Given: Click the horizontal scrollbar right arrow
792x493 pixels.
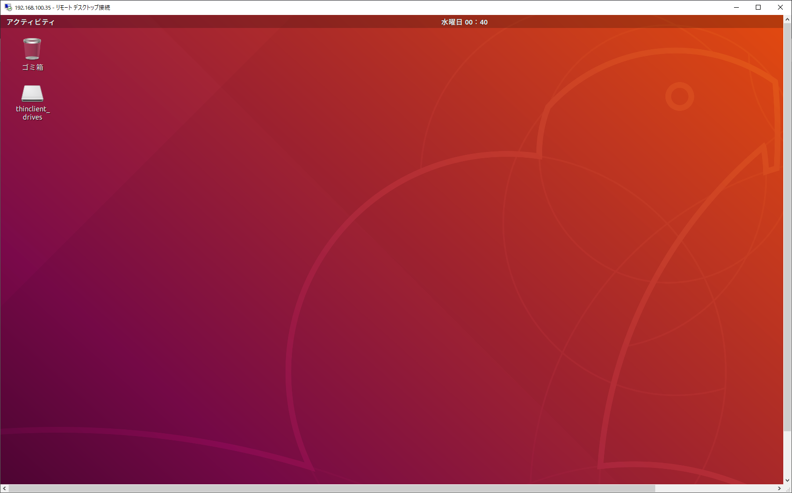Looking at the screenshot, I should [779, 489].
